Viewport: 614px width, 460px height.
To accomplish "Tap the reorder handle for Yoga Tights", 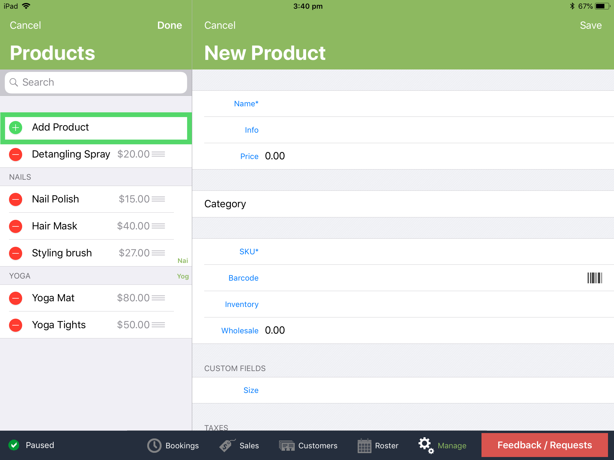I will [158, 325].
